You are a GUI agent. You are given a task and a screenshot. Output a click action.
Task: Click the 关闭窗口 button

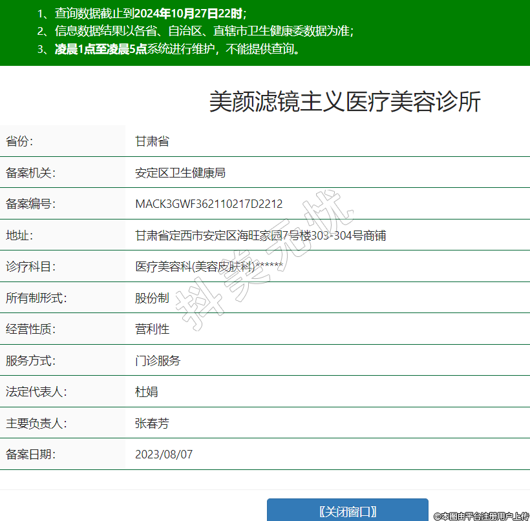click(x=348, y=511)
